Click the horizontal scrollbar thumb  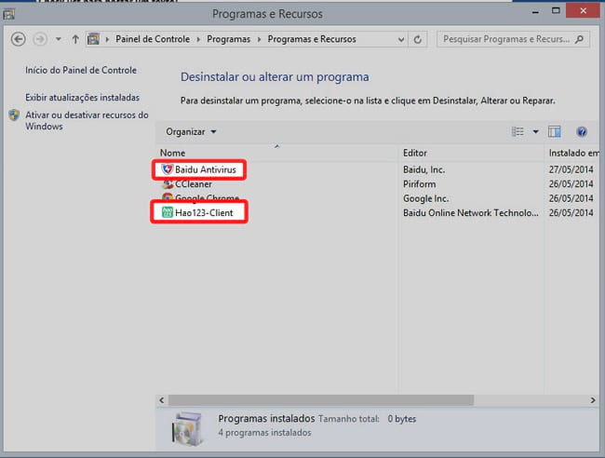coord(321,400)
